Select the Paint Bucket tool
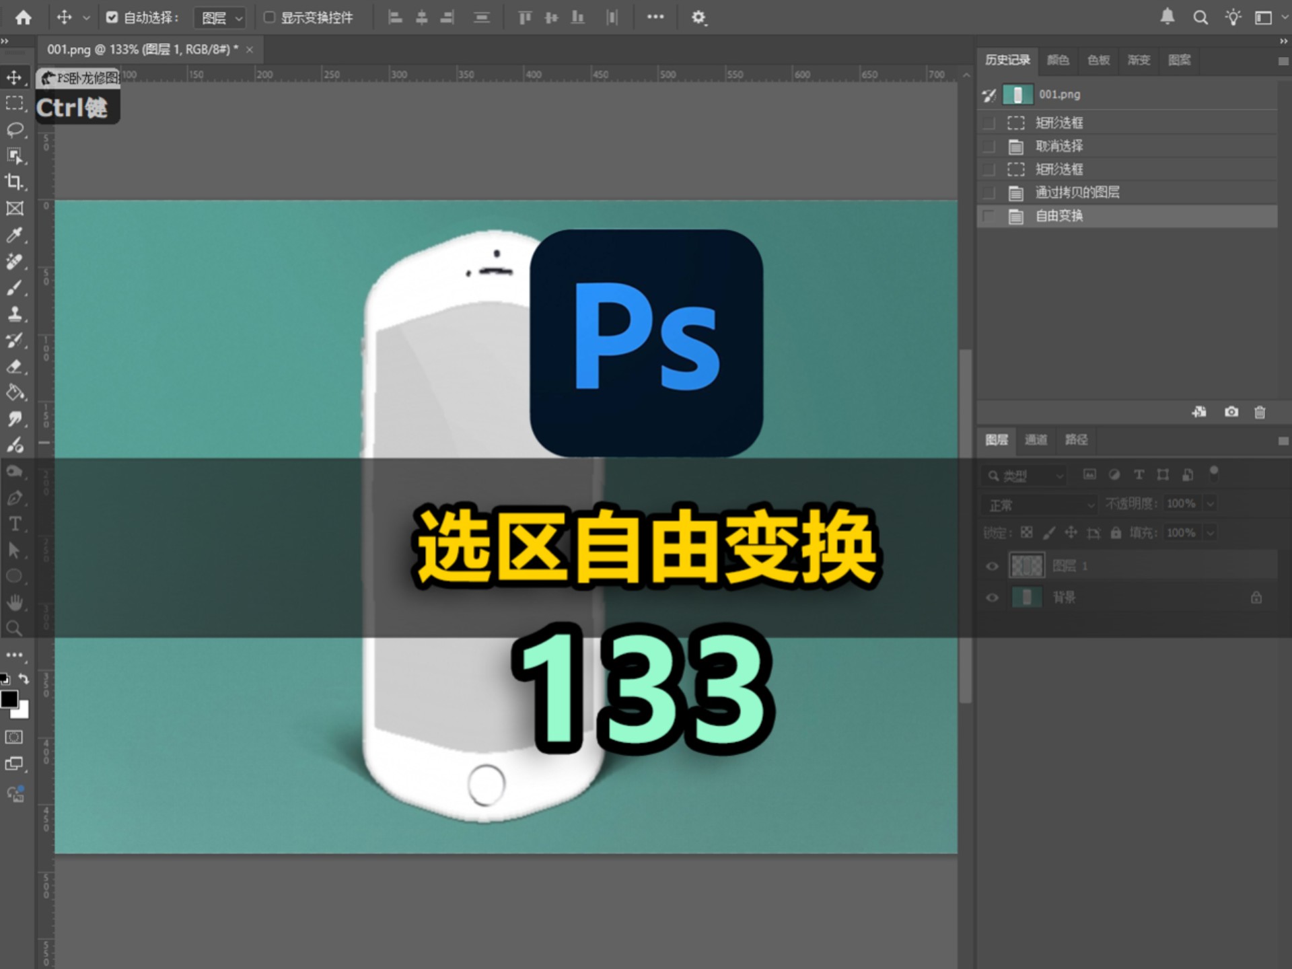 pos(14,392)
